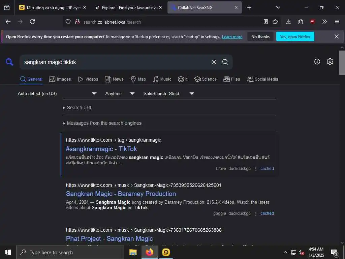Select the Files search category
This screenshot has width=345, height=259.
coord(232,79)
